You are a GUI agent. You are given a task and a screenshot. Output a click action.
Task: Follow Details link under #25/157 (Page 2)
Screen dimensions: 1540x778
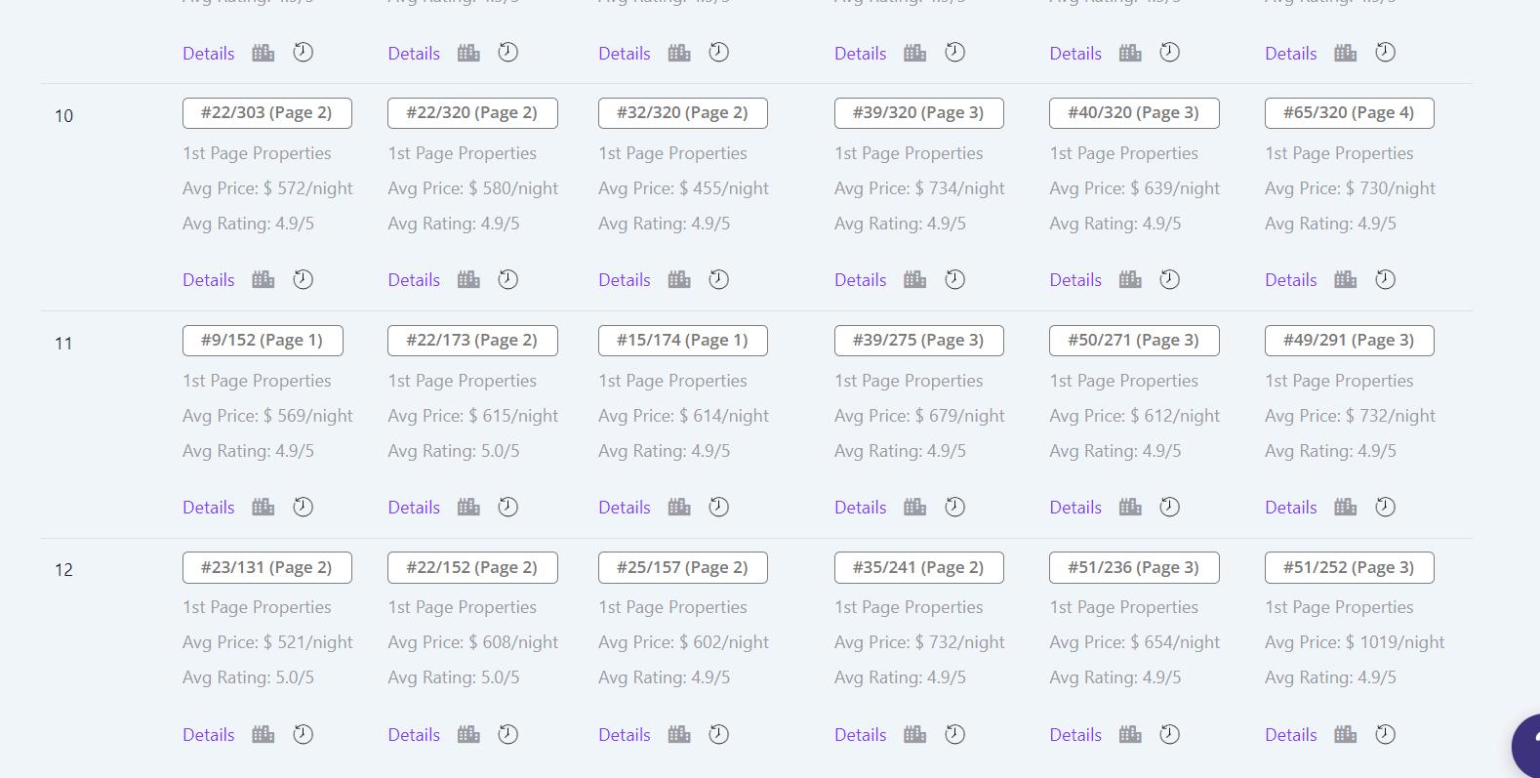(625, 735)
